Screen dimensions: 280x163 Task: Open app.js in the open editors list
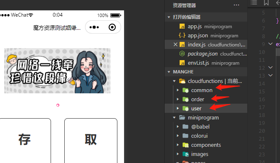click(x=206, y=26)
